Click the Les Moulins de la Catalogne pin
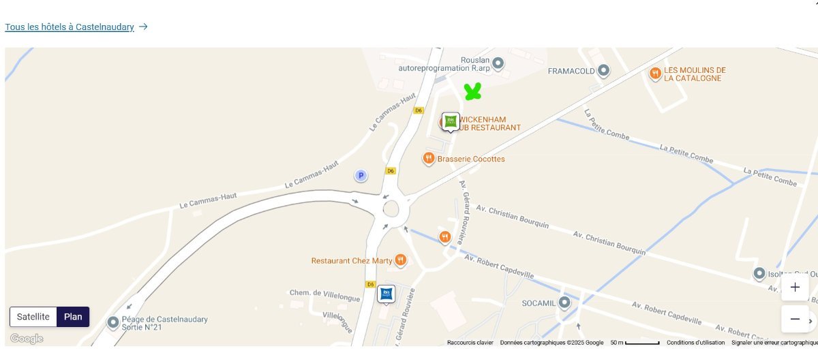Image resolution: width=818 pixels, height=355 pixels. (655, 74)
